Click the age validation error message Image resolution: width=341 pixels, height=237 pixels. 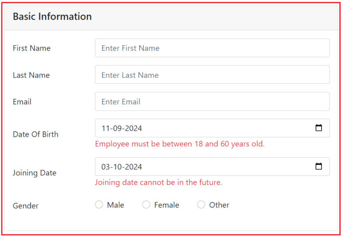pyautogui.click(x=179, y=144)
